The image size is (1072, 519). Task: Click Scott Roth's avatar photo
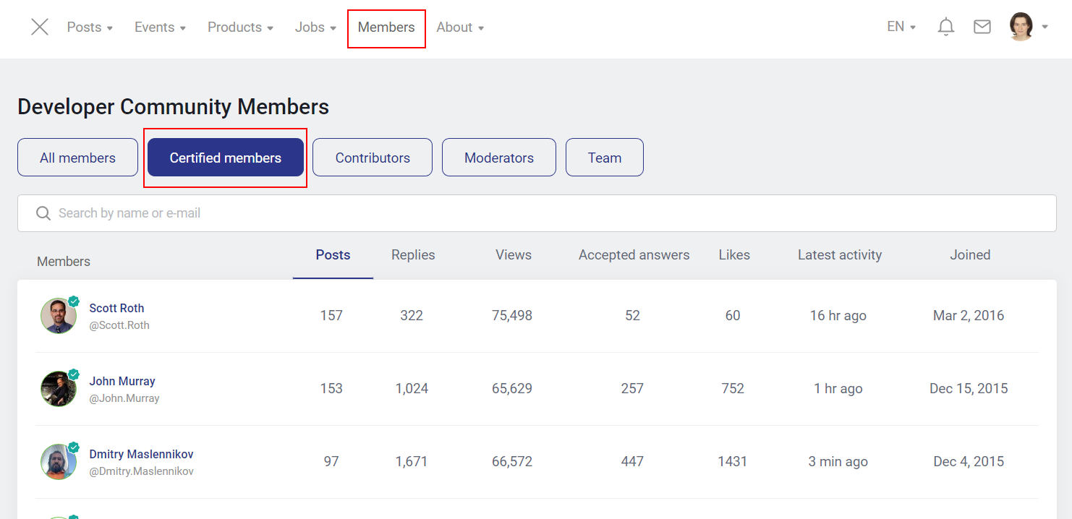tap(59, 316)
